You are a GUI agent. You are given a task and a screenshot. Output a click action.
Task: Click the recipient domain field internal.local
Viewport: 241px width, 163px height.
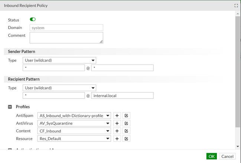[122, 96]
